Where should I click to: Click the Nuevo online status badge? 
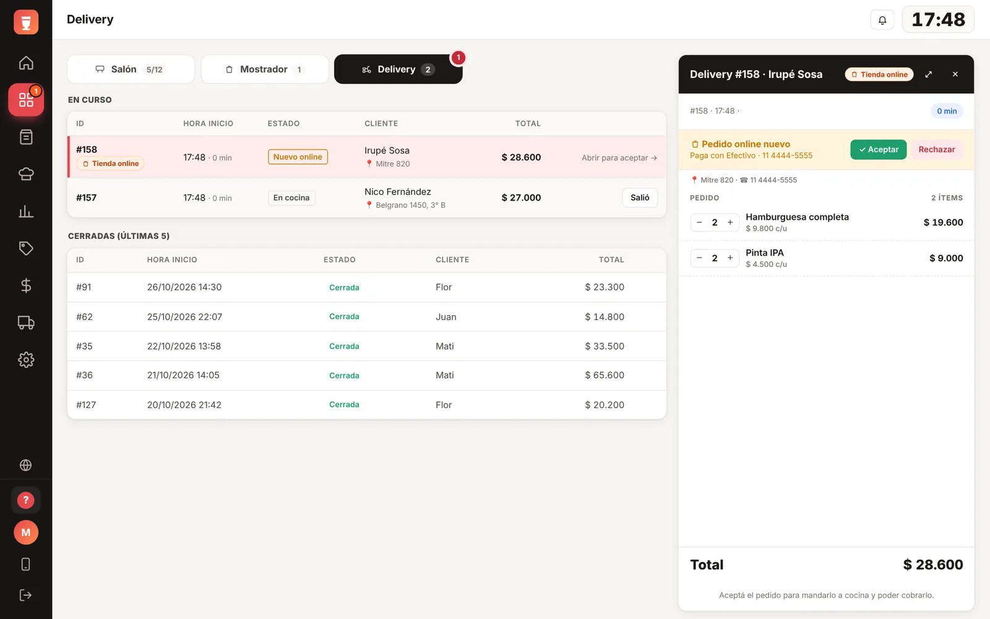tap(298, 157)
